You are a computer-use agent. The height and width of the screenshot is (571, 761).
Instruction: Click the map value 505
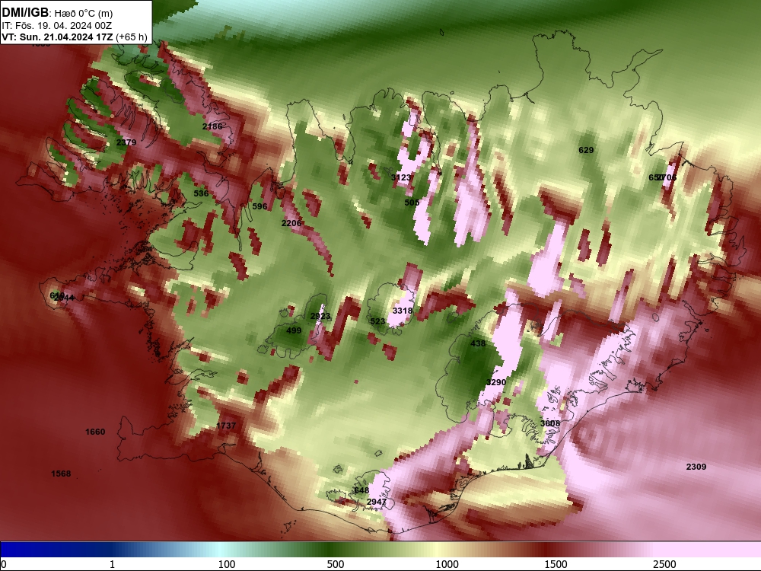tap(412, 202)
